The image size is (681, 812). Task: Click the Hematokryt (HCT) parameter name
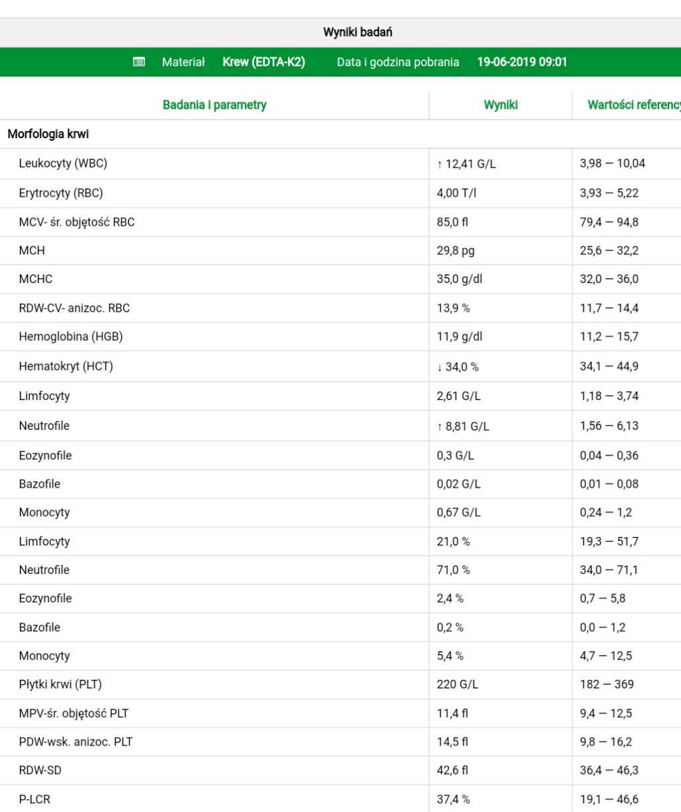coord(65,366)
